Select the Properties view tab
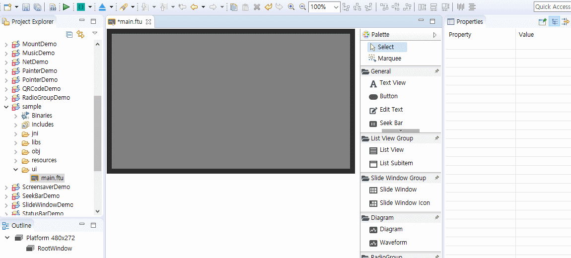The image size is (571, 258). (x=465, y=21)
